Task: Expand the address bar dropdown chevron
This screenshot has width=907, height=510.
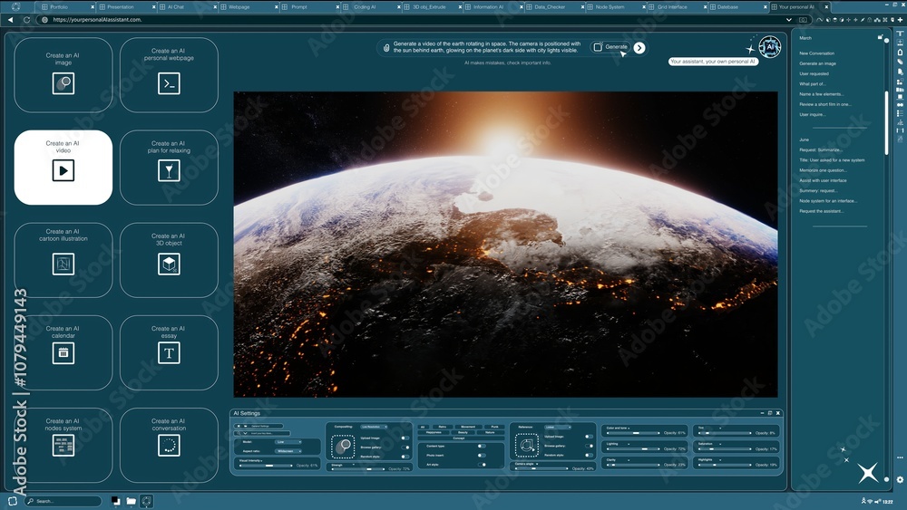Action: click(x=789, y=20)
